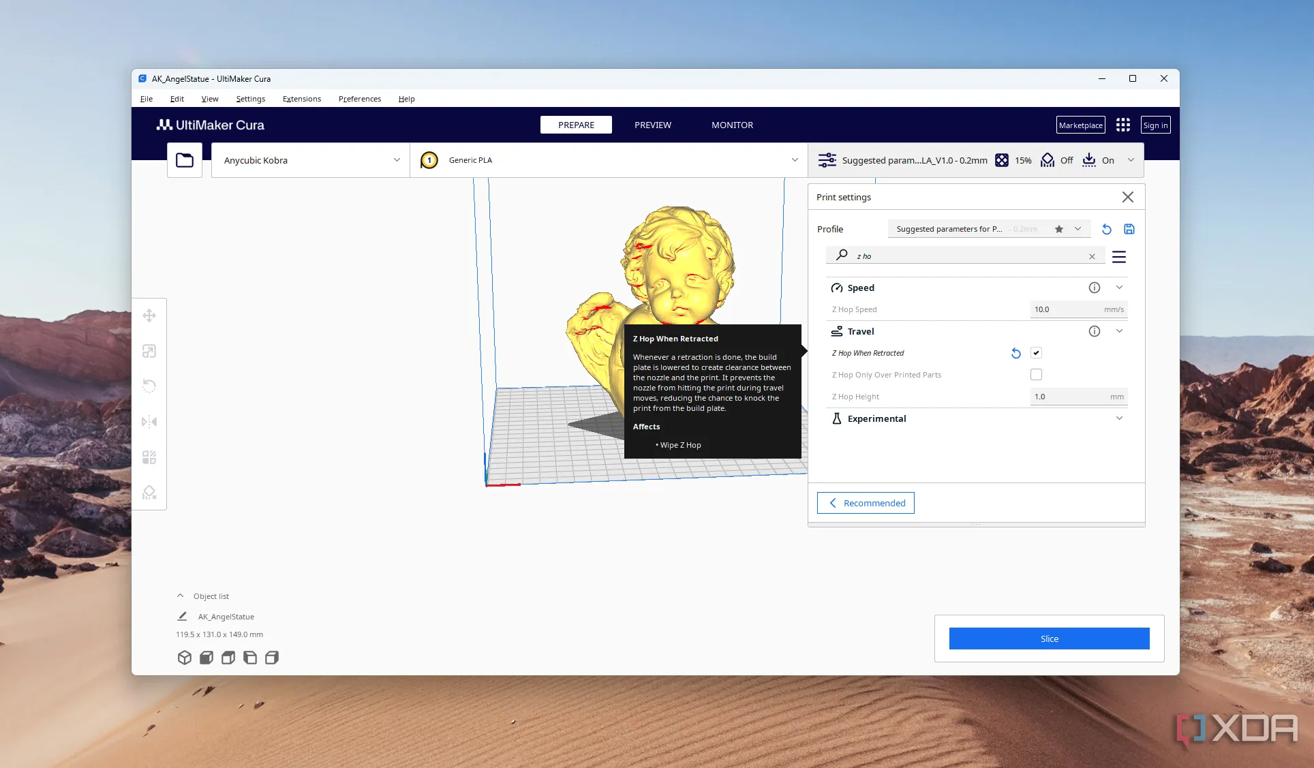
Task: Go back to Recommended settings
Action: (866, 503)
